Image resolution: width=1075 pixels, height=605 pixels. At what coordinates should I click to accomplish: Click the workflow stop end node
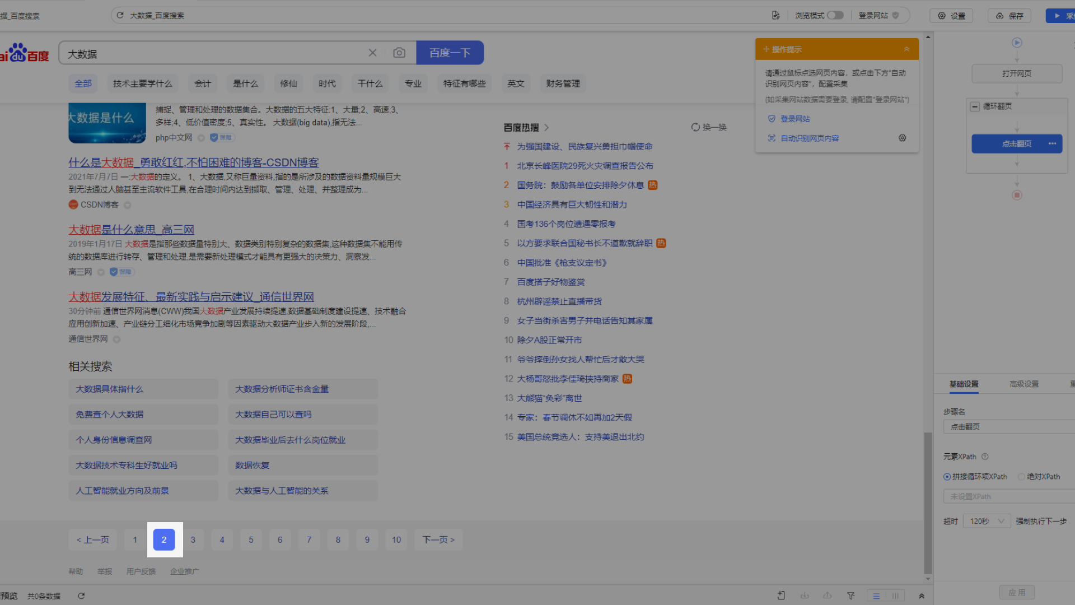[x=1017, y=195]
